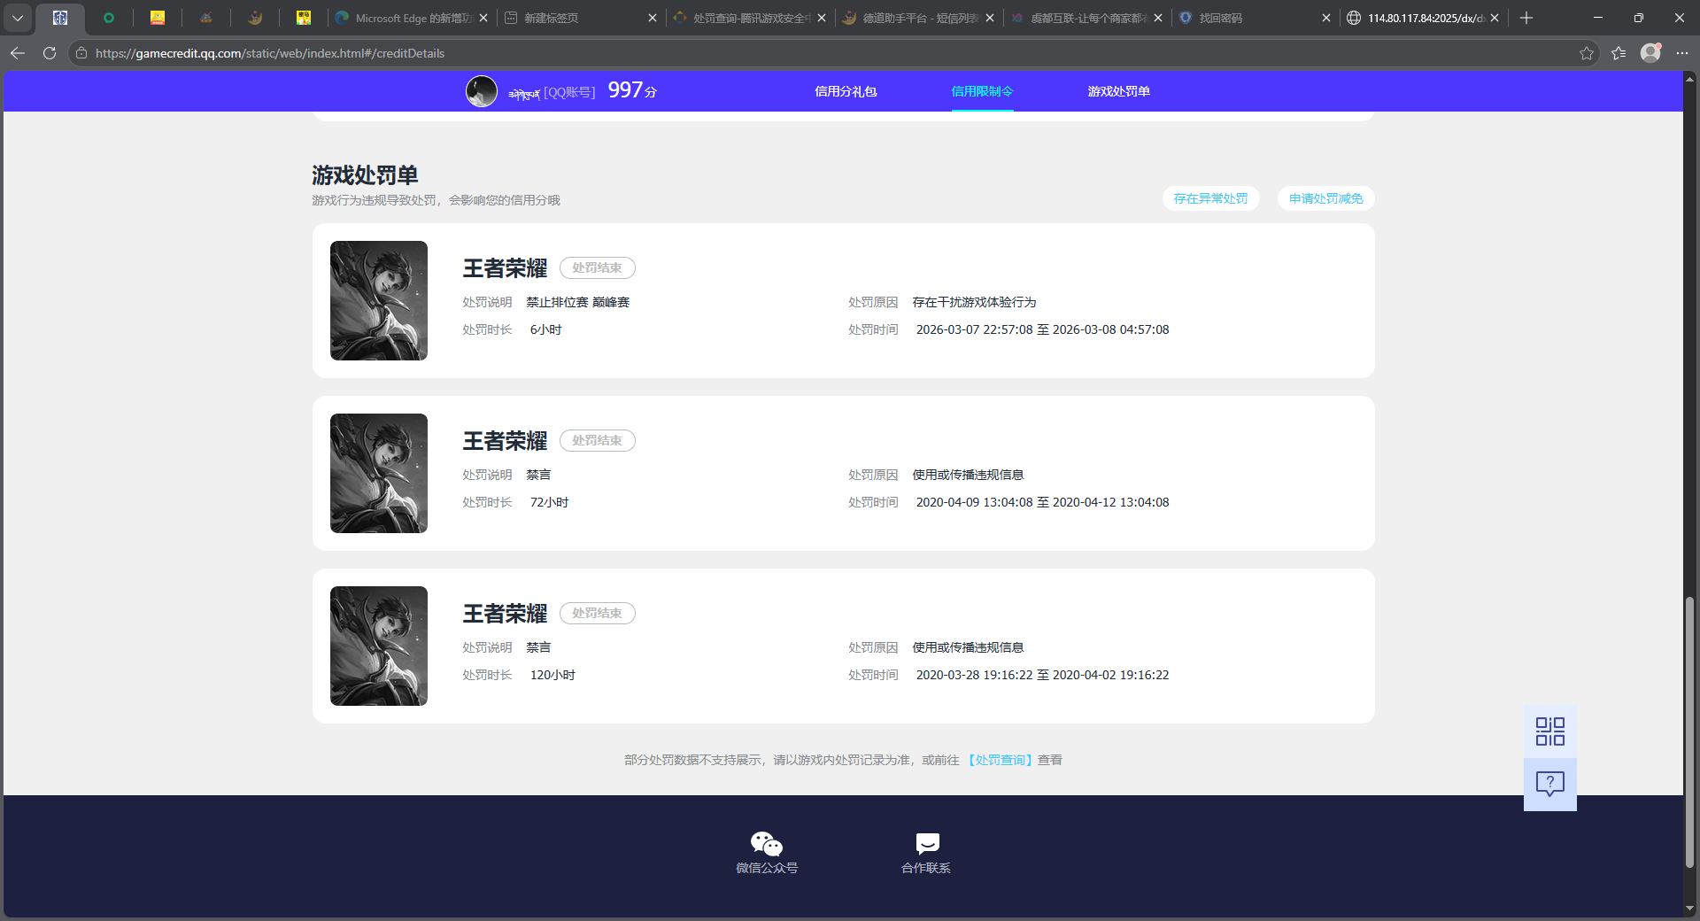The height and width of the screenshot is (921, 1700).
Task: Click the user avatar in purple header
Action: click(x=482, y=91)
